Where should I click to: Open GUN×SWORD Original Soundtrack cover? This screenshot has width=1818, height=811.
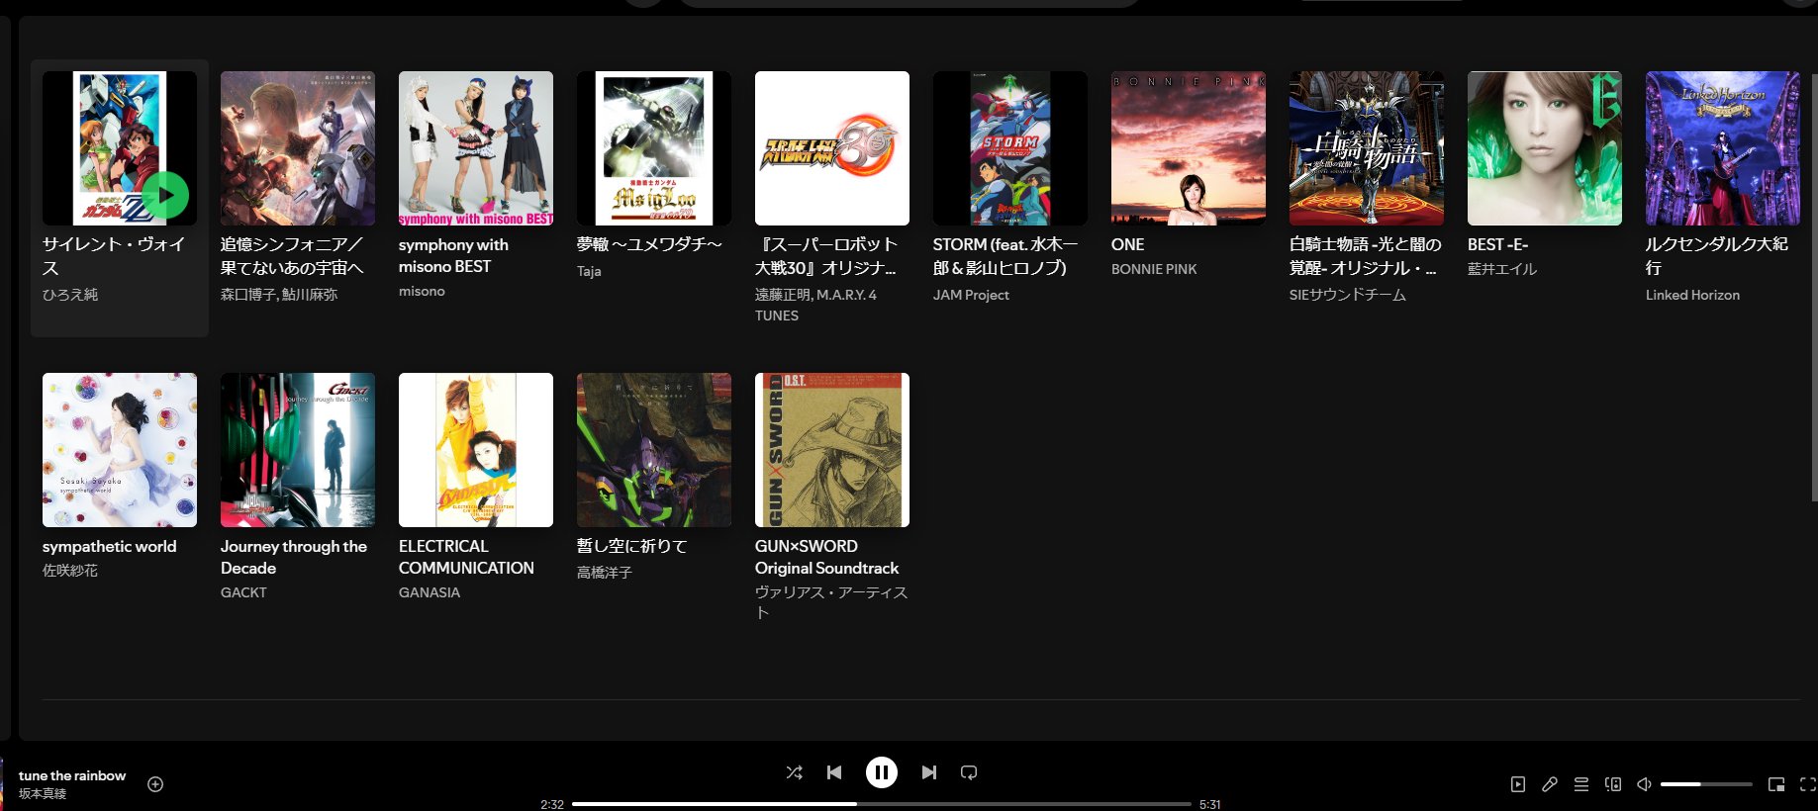point(832,450)
